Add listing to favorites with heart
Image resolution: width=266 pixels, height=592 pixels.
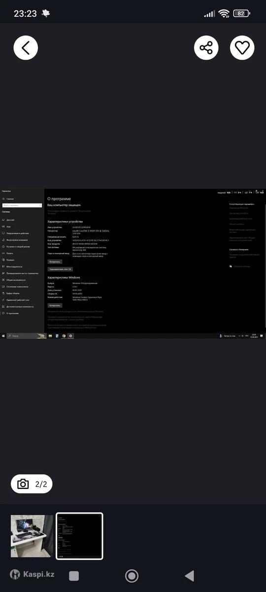(242, 48)
